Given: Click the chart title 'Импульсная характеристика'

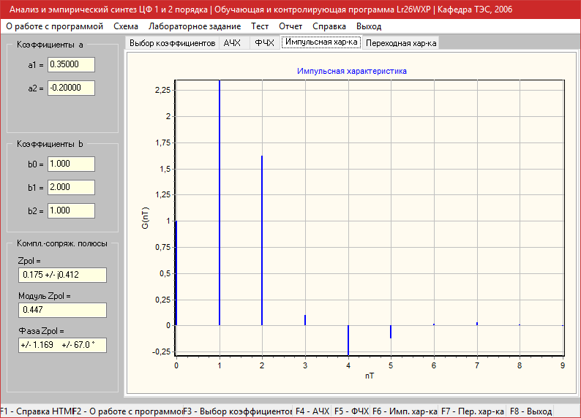Looking at the screenshot, I should point(352,71).
